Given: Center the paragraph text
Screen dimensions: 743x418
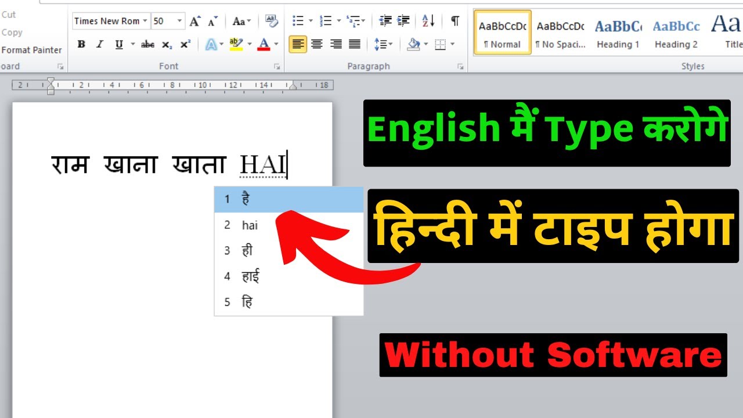Looking at the screenshot, I should coord(317,44).
